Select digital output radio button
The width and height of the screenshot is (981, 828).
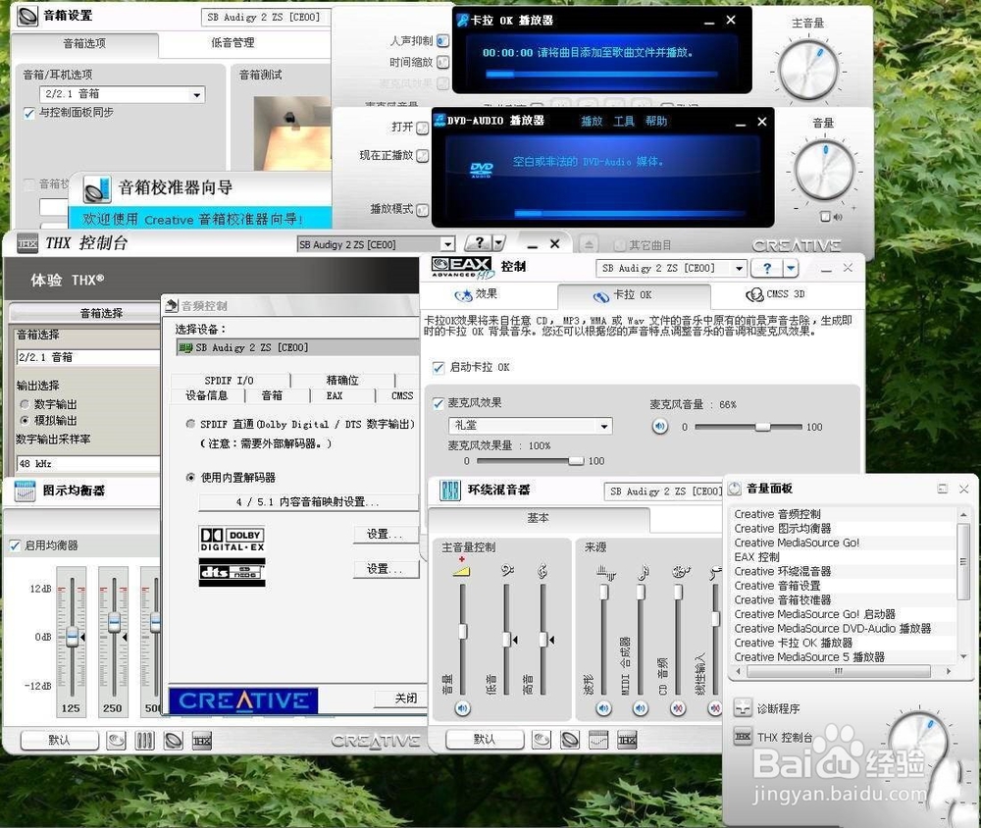tap(25, 404)
